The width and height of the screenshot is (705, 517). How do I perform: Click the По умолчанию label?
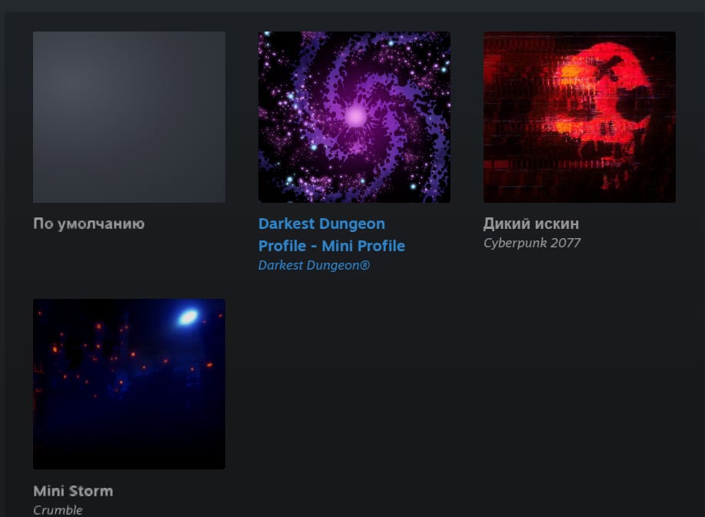pos(89,224)
